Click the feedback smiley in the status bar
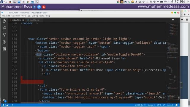Screen dimensions: 190x107 point(177,105)
